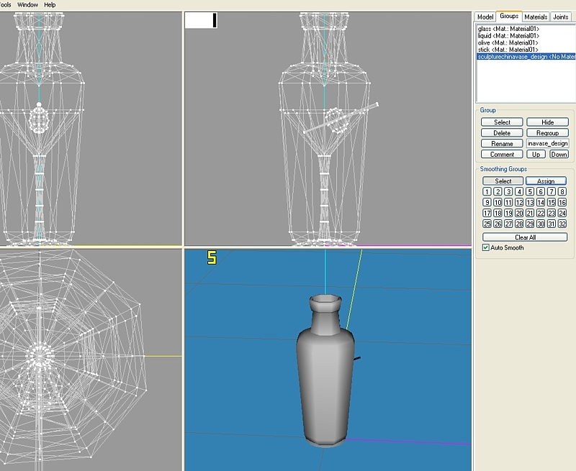The height and width of the screenshot is (471, 576).
Task: Open the Joints tab
Action: coord(560,17)
